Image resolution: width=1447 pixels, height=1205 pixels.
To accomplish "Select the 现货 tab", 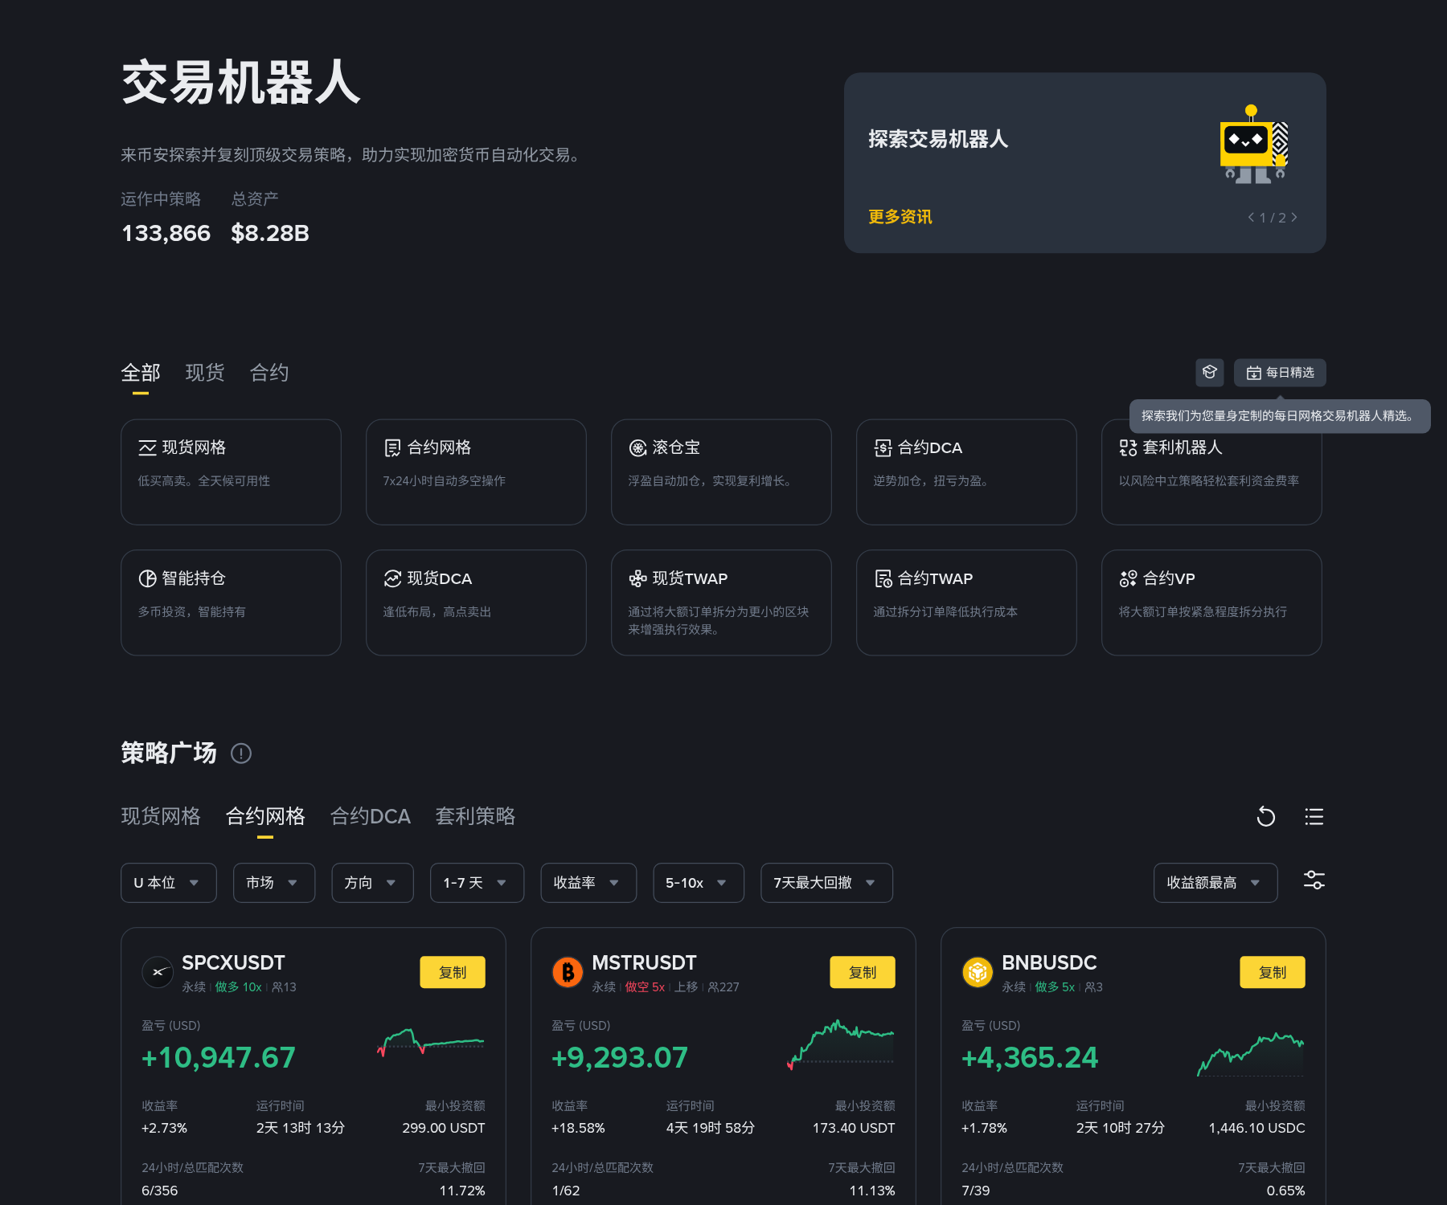I will point(205,373).
